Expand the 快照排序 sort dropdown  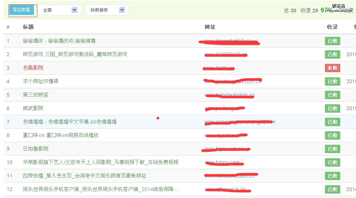click(105, 10)
